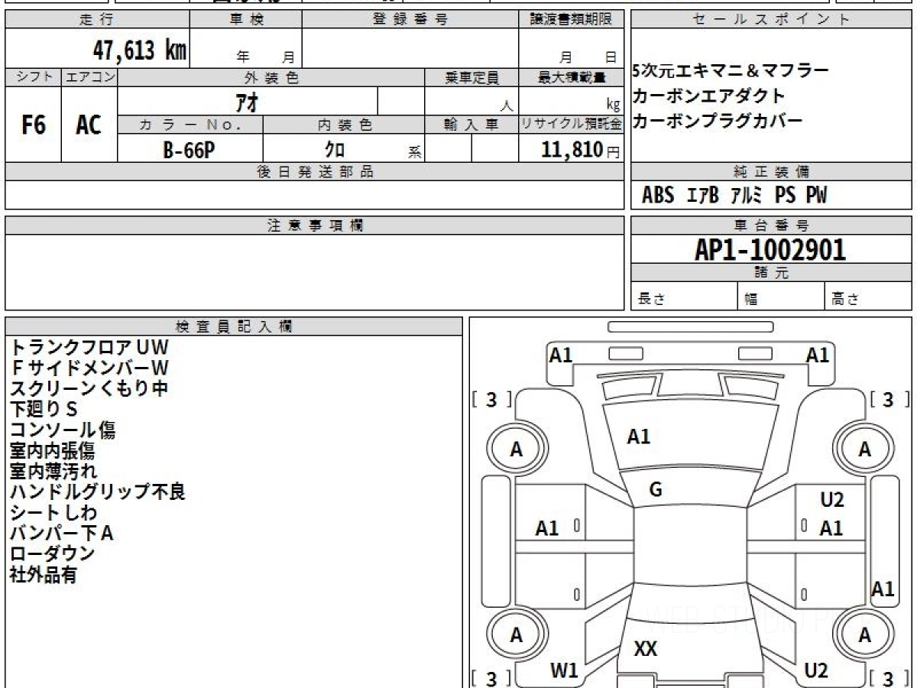Select the "XX" mark on the trunk lid
The image size is (917, 688).
pos(646,649)
